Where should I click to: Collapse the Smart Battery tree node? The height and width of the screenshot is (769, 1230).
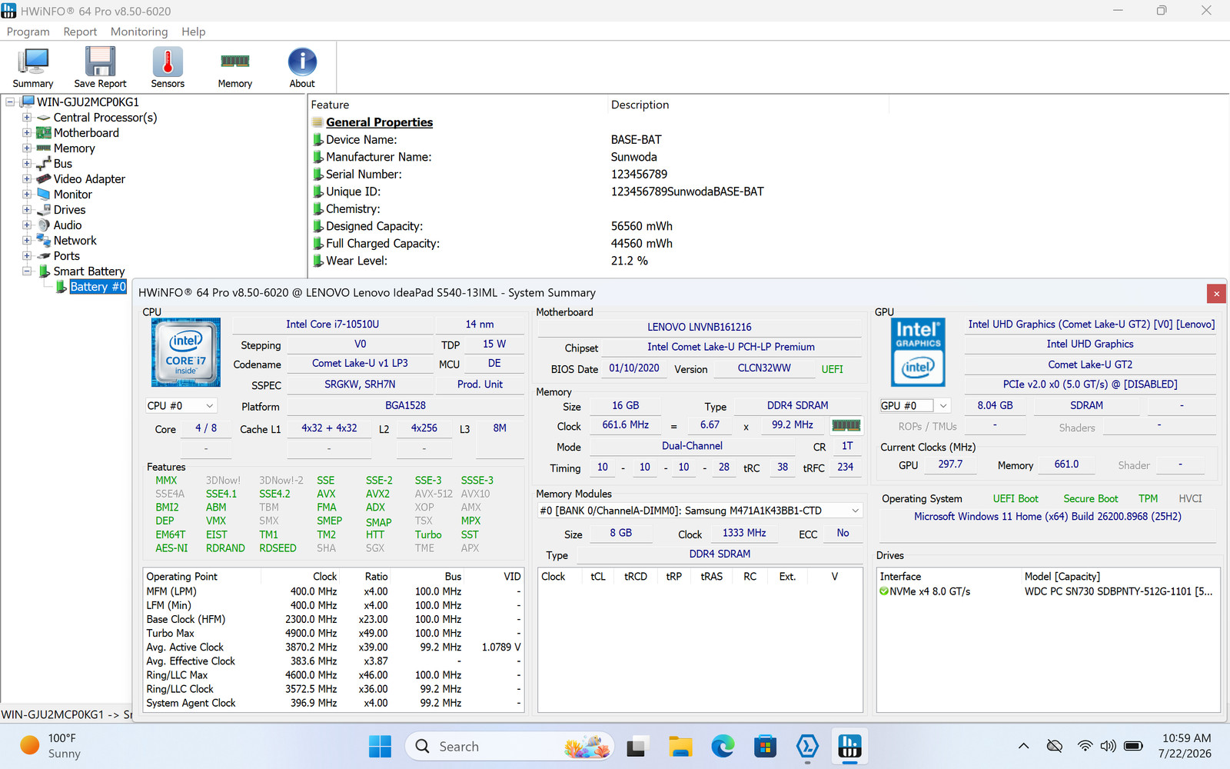27,271
